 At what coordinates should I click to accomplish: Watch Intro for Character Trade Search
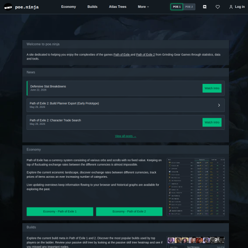click(212, 122)
